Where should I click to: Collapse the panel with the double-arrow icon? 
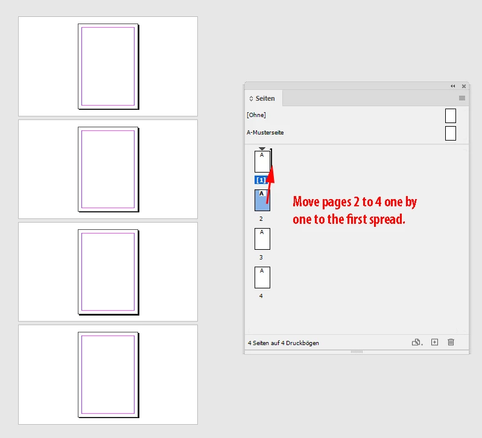(453, 86)
